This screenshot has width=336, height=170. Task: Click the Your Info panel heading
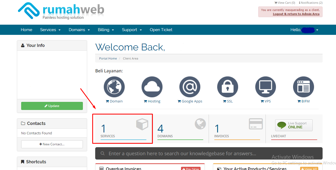[x=52, y=46]
